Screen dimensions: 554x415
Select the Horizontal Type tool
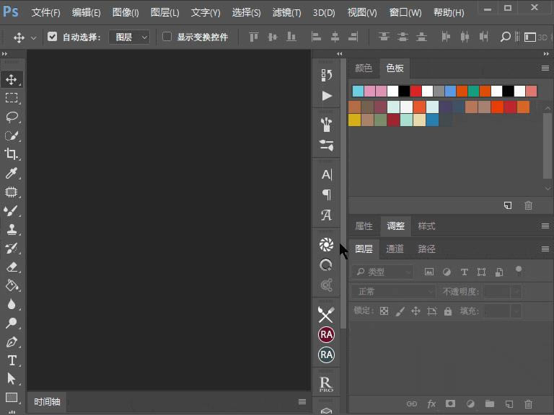[12, 360]
